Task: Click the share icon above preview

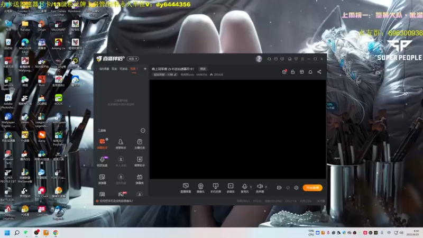Action: pos(319,72)
